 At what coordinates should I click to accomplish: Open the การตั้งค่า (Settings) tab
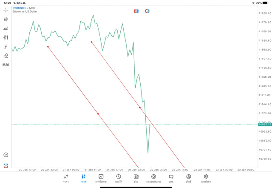click(206, 178)
